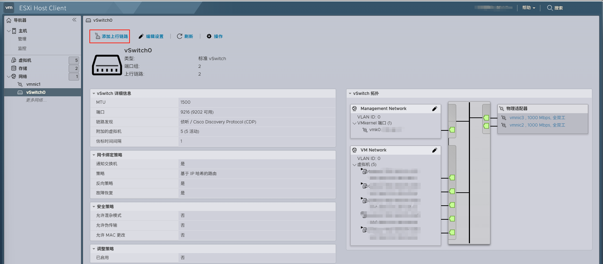Click the vmnic1 adapter icon in tree
The width and height of the screenshot is (603, 264).
[x=20, y=84]
